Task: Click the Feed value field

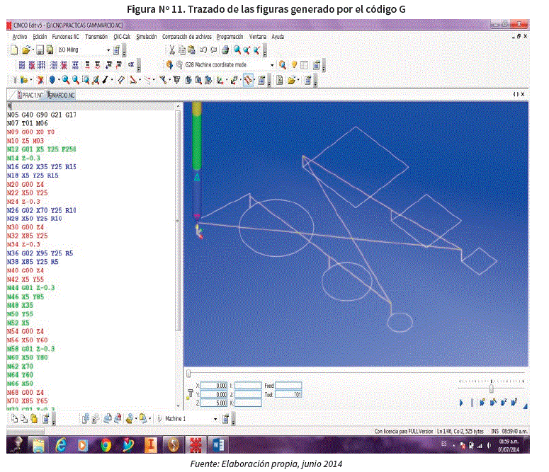Action: pyautogui.click(x=288, y=385)
